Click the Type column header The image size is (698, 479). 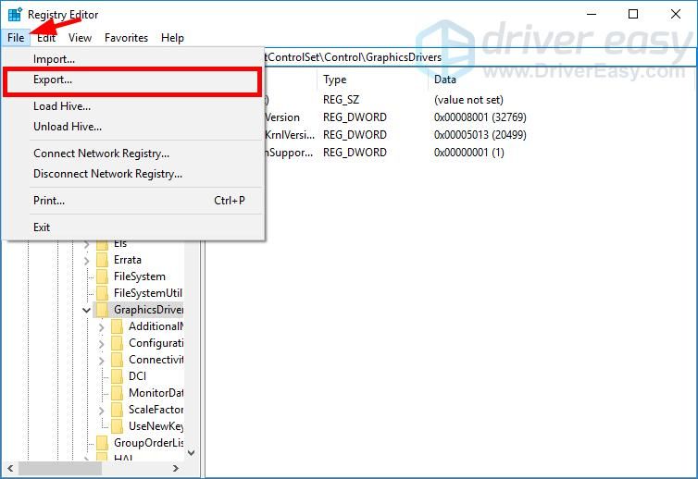point(334,80)
